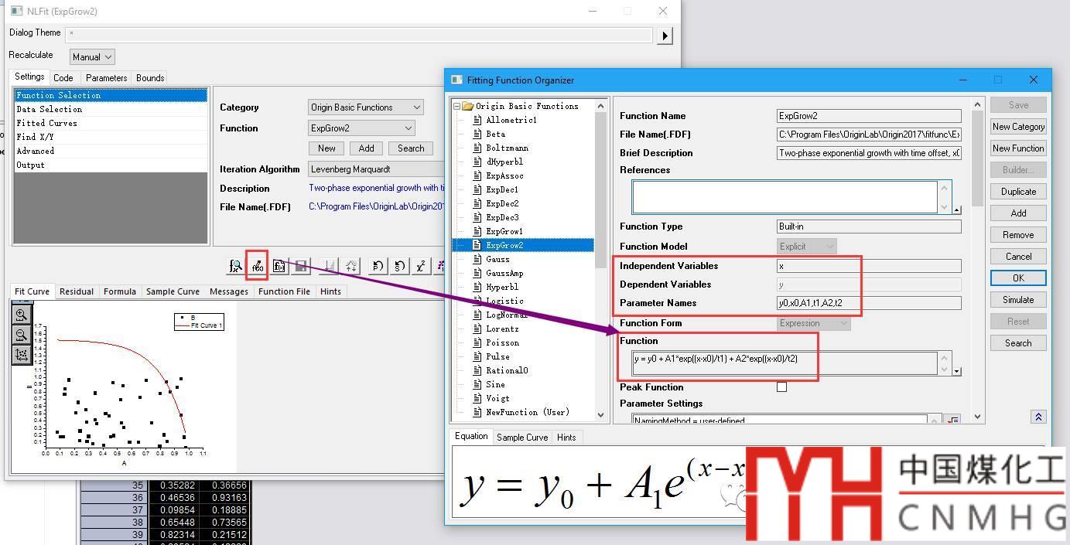Open the Messages tab

(229, 291)
